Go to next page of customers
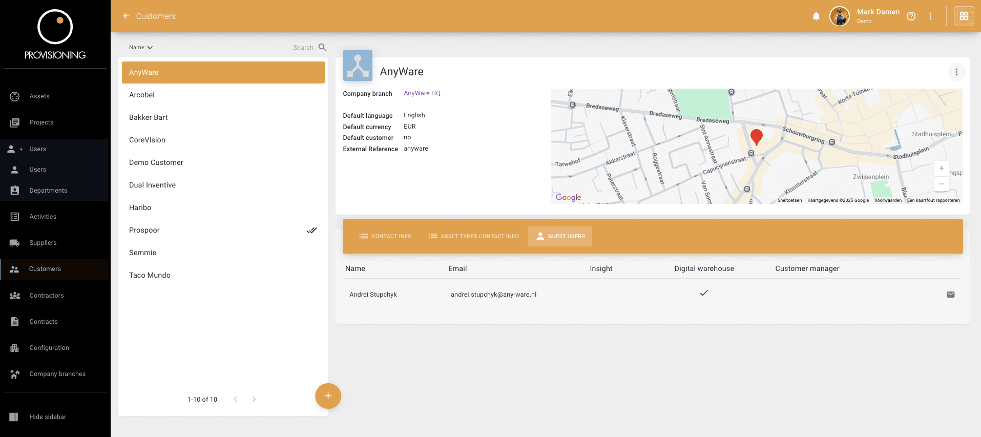 [x=254, y=400]
